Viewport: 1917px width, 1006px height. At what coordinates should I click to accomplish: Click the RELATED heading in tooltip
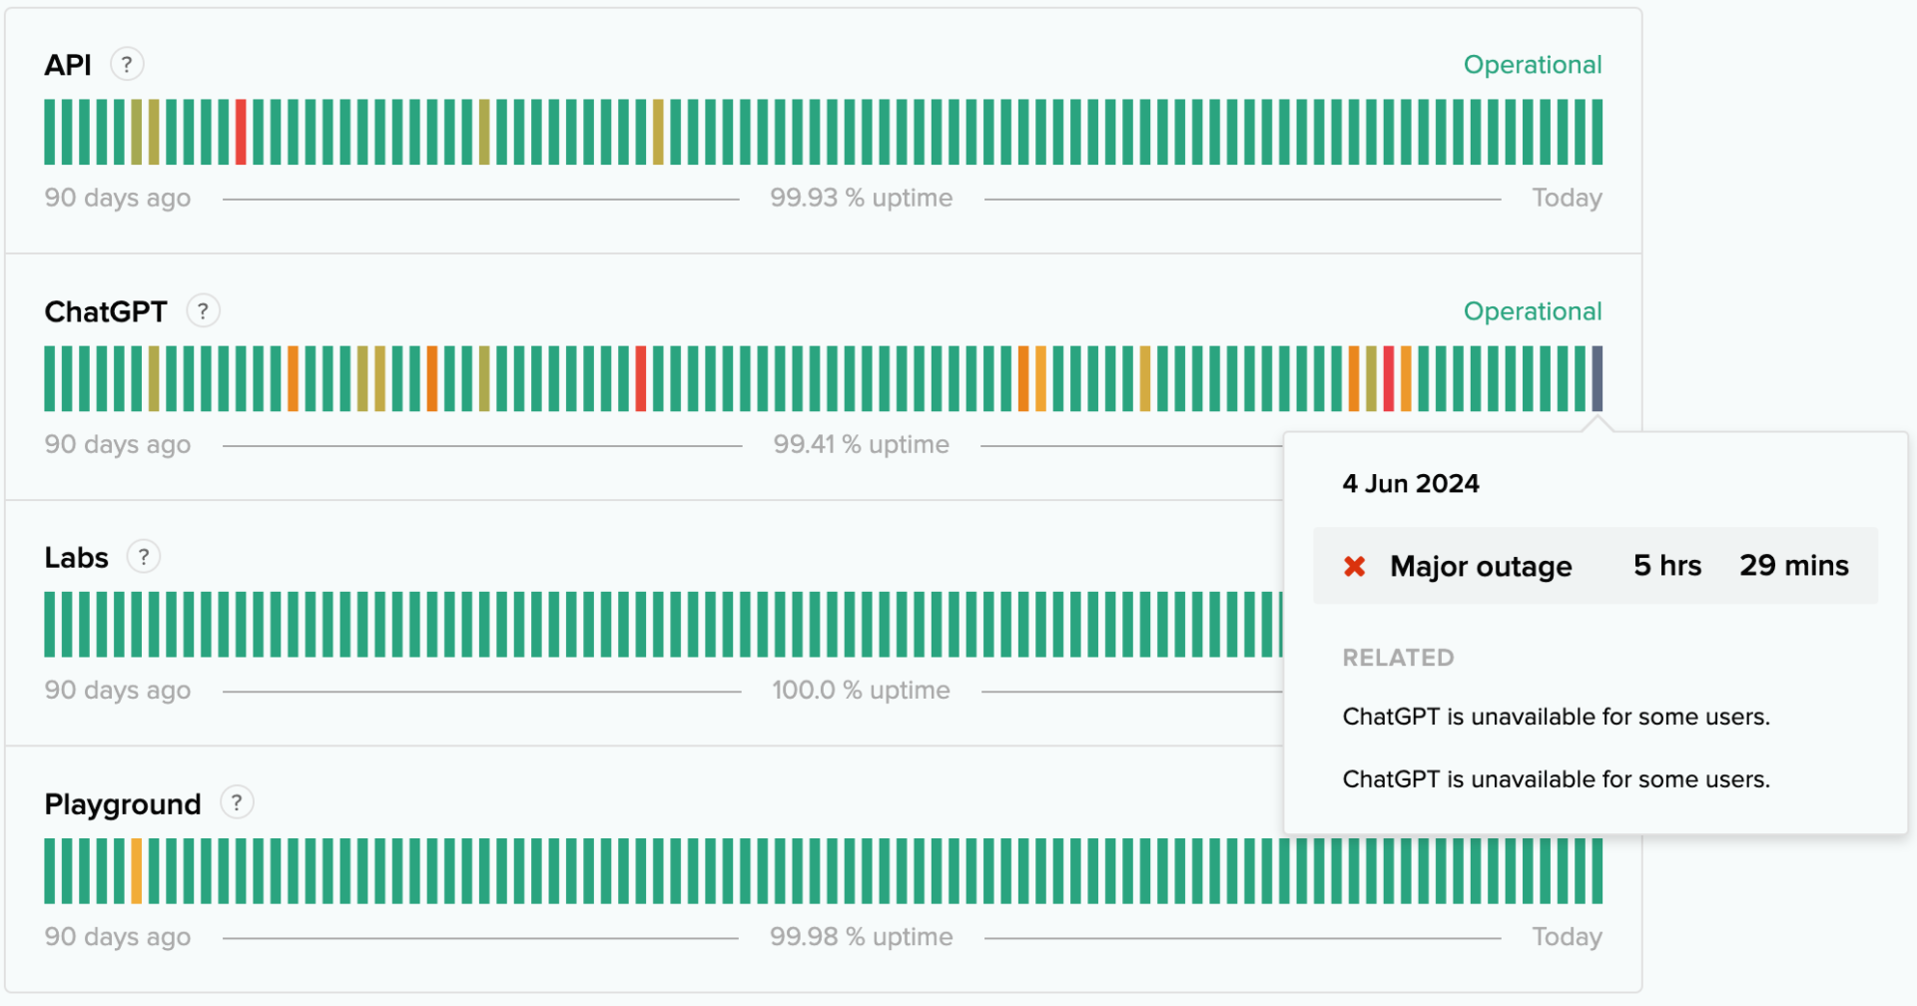[x=1398, y=658]
